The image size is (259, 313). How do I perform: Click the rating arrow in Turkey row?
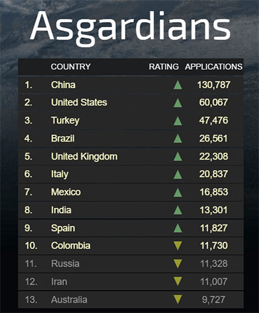tap(177, 121)
